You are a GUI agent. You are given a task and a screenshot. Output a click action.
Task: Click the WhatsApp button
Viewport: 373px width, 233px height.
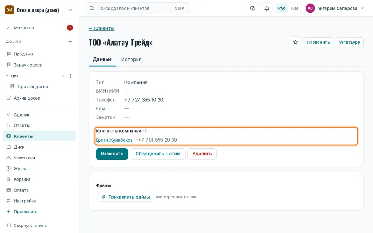tap(349, 42)
